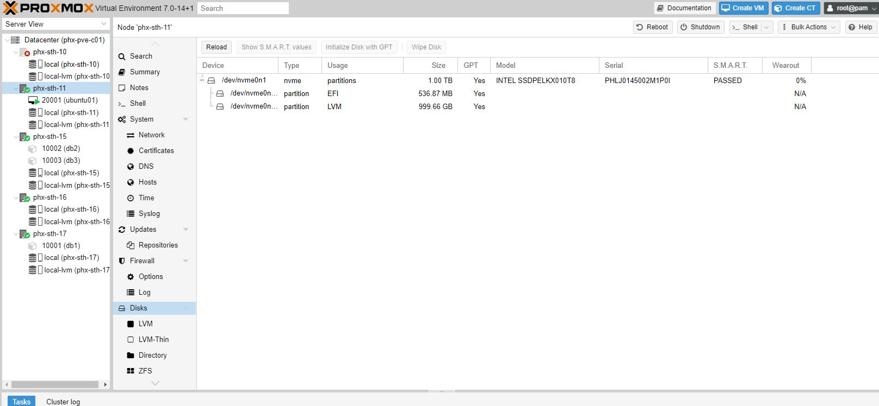Click the Help button
Screen dimensions: 879x406
(x=861, y=27)
